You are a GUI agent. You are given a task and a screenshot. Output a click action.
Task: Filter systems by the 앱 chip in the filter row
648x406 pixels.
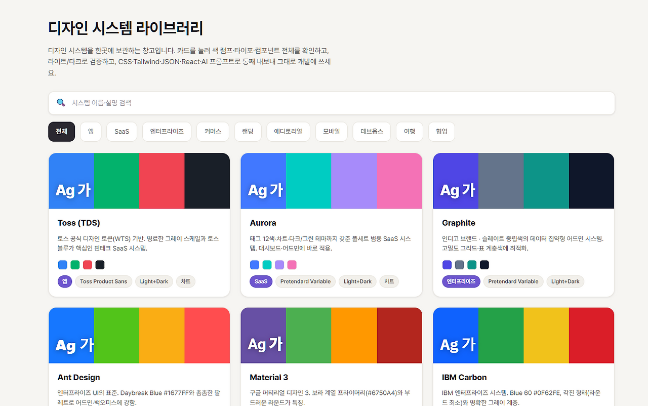(x=91, y=132)
